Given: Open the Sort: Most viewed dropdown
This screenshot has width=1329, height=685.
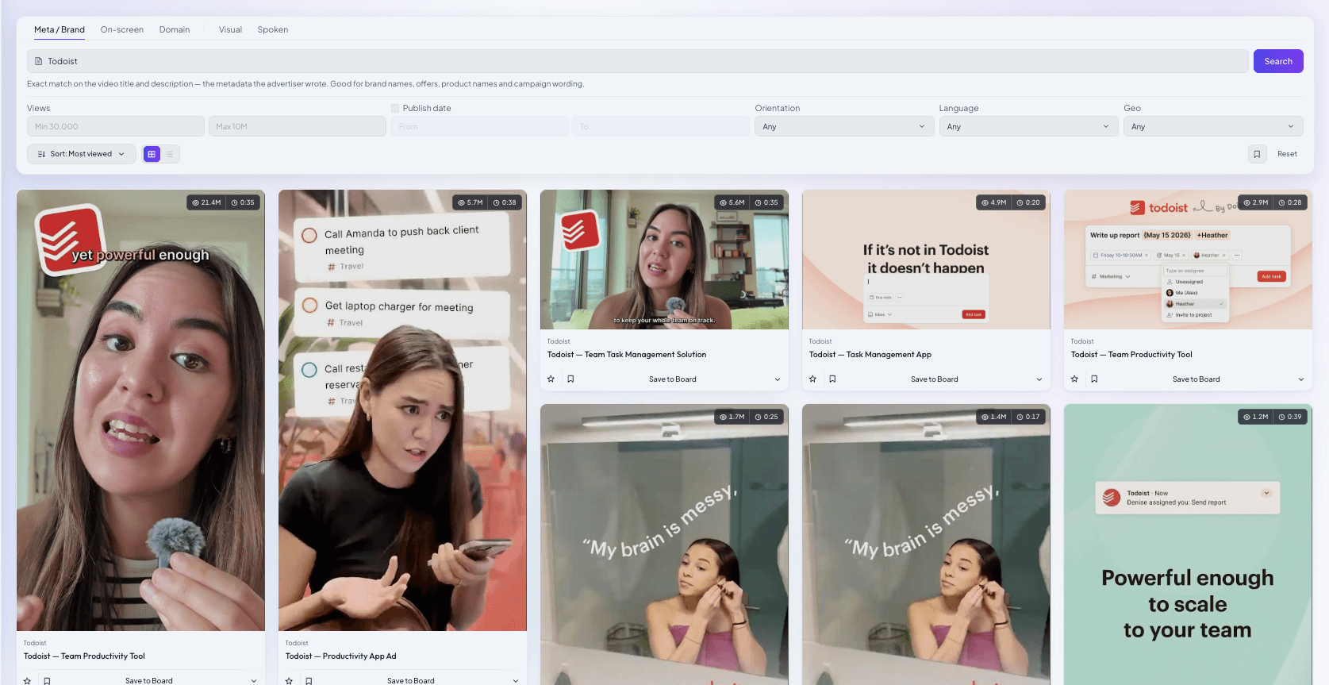Looking at the screenshot, I should pyautogui.click(x=82, y=154).
